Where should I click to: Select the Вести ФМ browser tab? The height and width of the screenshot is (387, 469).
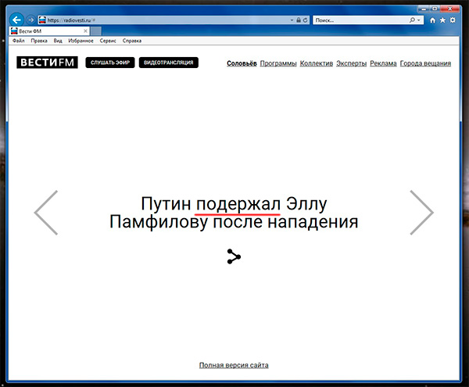coord(35,30)
